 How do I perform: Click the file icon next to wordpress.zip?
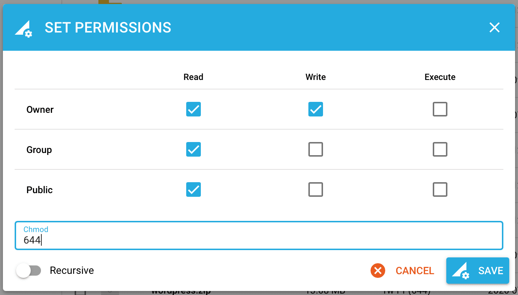pos(110,291)
